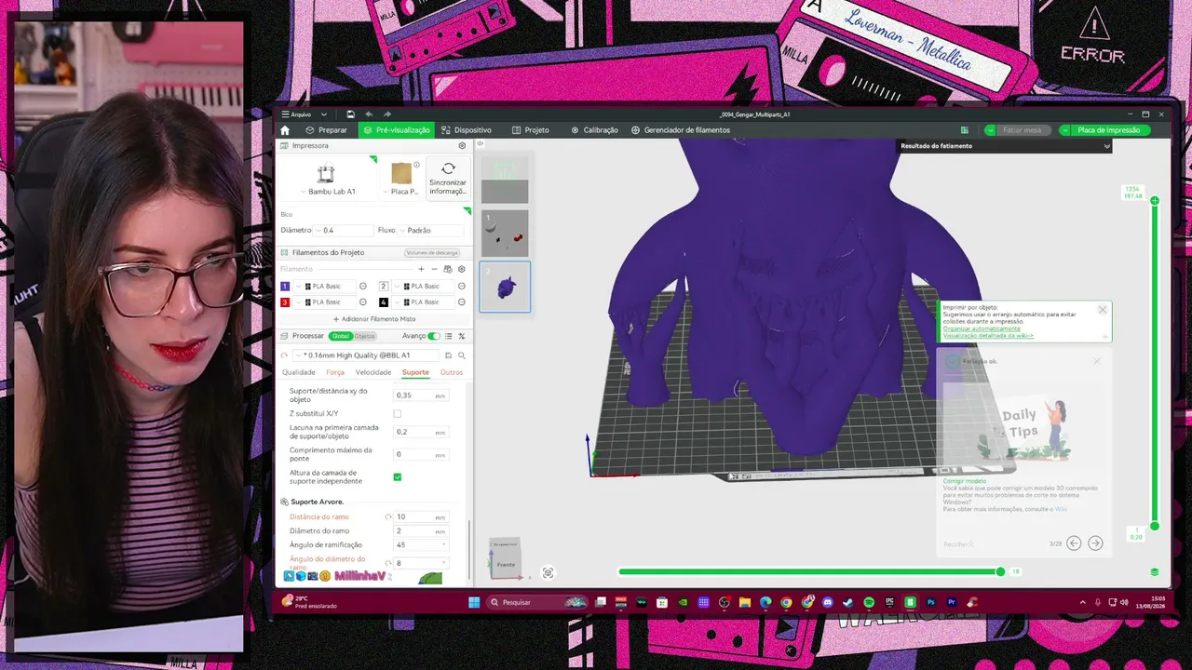Switch processing scope to Objetos
Screen dimensions: 1192x670
[x=365, y=336]
